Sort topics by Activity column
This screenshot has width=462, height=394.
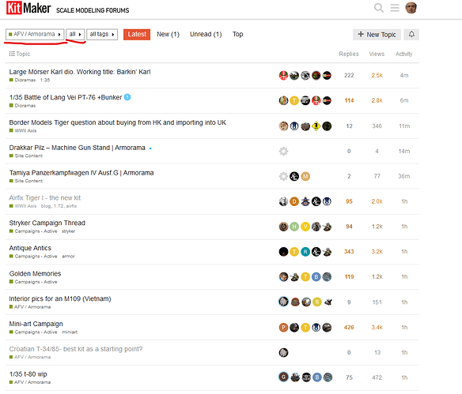[403, 54]
